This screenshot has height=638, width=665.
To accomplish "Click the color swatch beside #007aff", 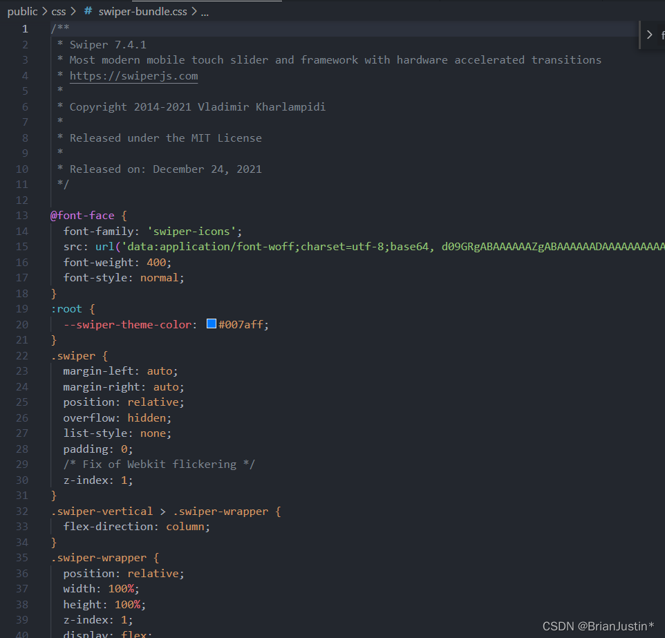I will (x=211, y=324).
